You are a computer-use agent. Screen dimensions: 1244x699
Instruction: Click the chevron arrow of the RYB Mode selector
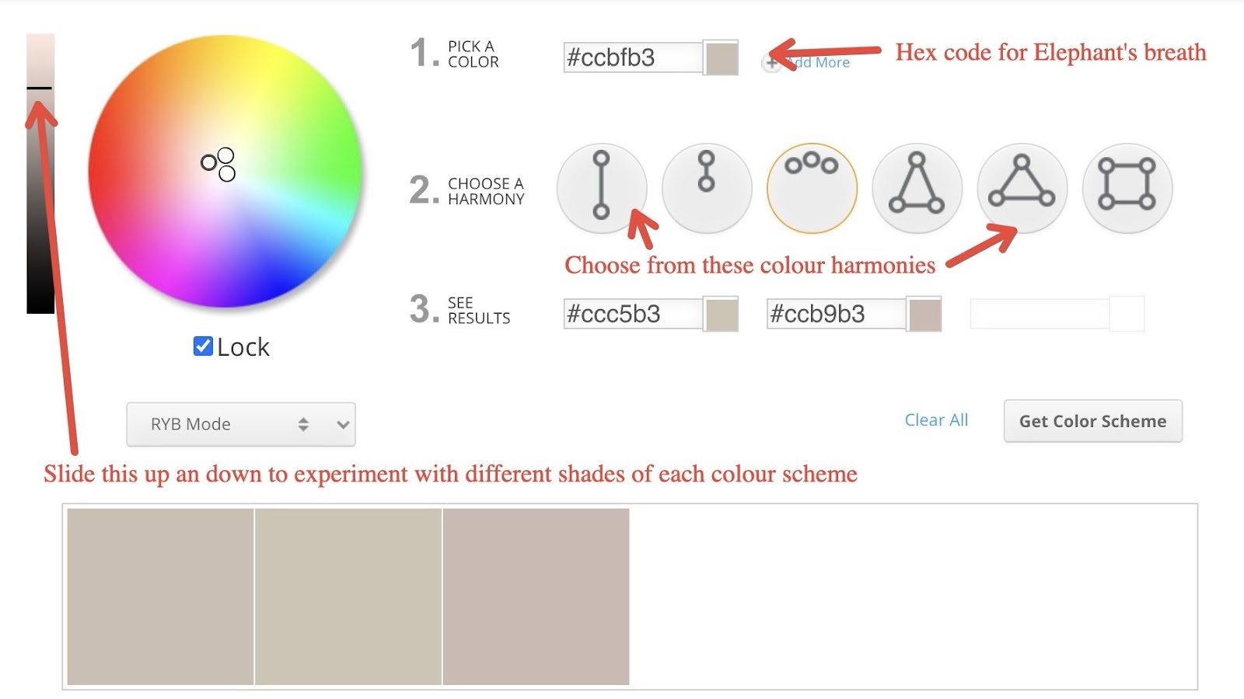[x=343, y=425]
